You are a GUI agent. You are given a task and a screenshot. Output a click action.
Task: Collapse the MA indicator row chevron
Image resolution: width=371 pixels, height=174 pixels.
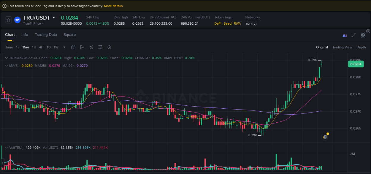pos(7,65)
